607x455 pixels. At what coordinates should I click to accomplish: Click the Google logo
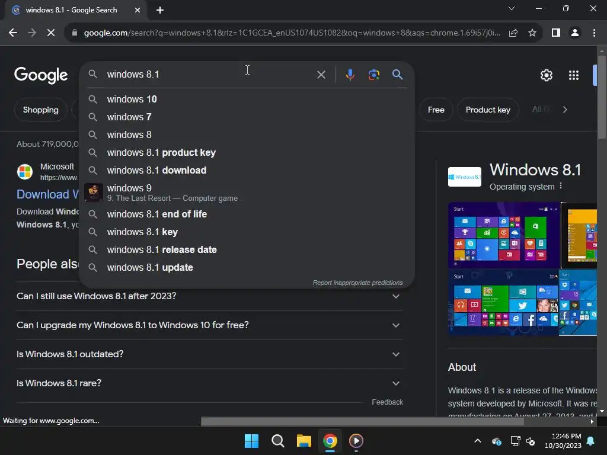[41, 75]
